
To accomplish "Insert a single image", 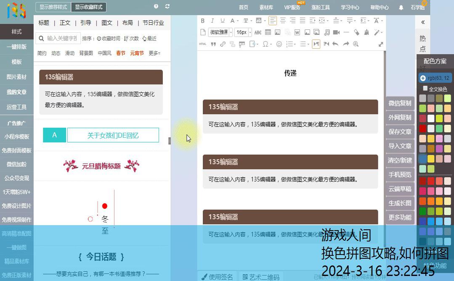I will point(307,32).
